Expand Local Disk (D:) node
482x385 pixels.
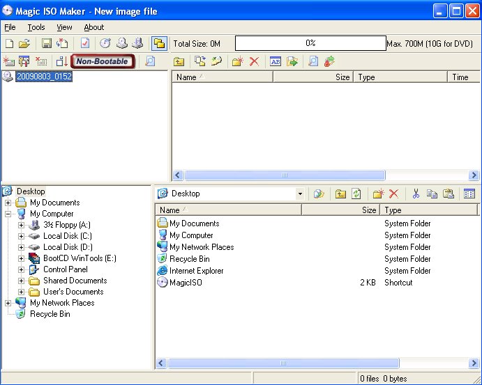pyautogui.click(x=21, y=247)
